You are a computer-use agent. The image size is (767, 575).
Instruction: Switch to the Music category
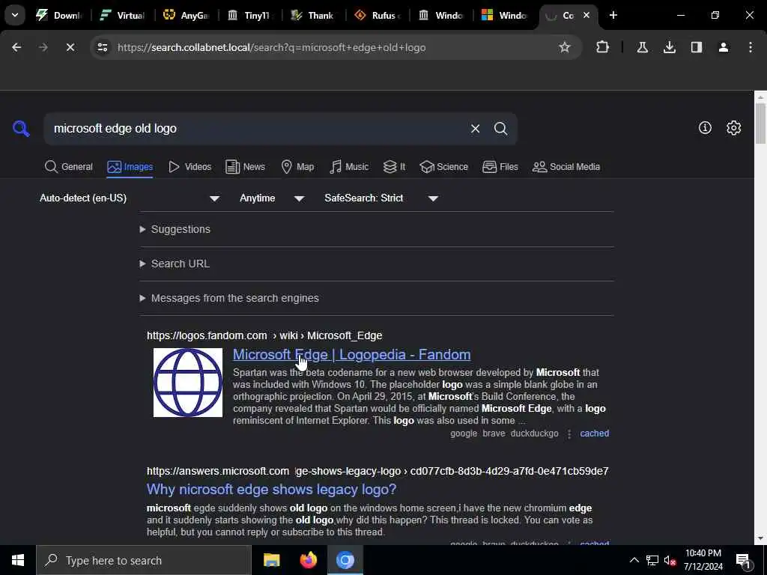[x=349, y=167]
